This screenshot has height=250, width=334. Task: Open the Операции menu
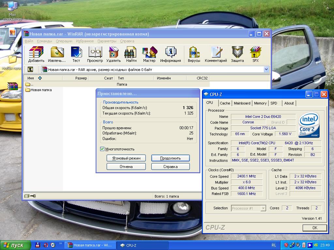pyautogui.click(x=64, y=41)
